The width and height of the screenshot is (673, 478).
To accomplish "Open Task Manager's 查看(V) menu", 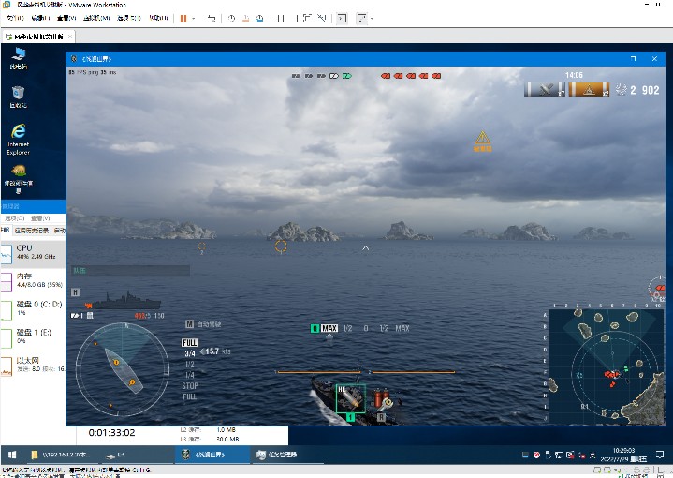I will (40, 218).
